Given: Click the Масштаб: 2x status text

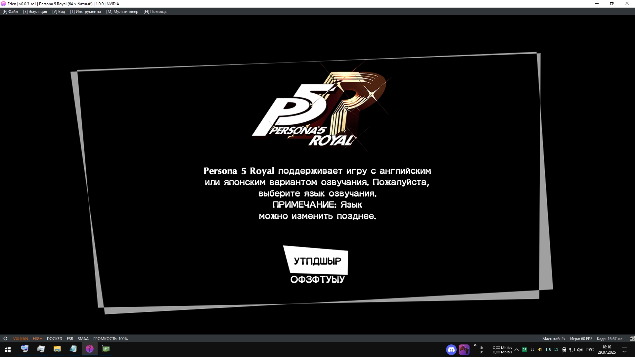Looking at the screenshot, I should (554, 338).
